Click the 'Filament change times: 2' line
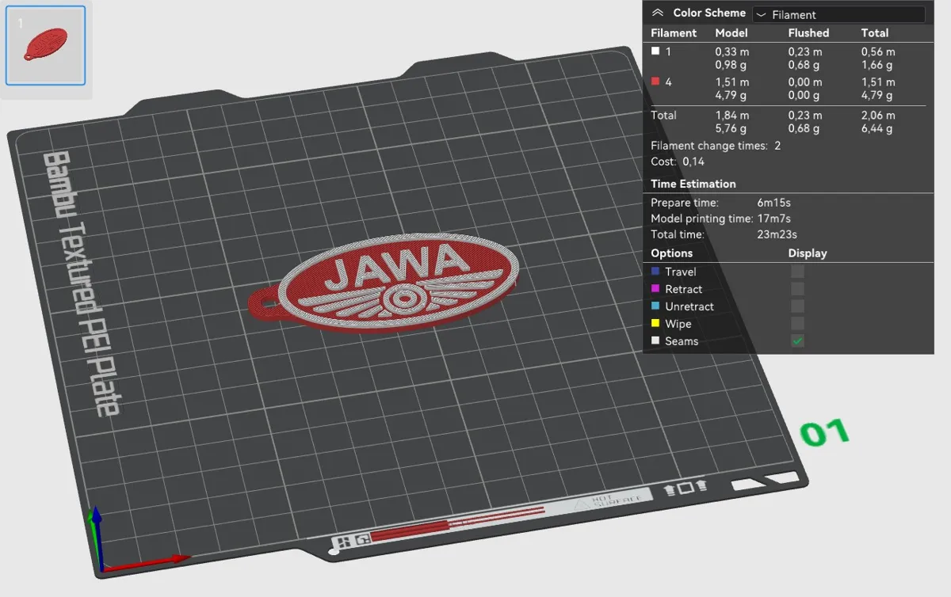The height and width of the screenshot is (597, 951). [716, 146]
